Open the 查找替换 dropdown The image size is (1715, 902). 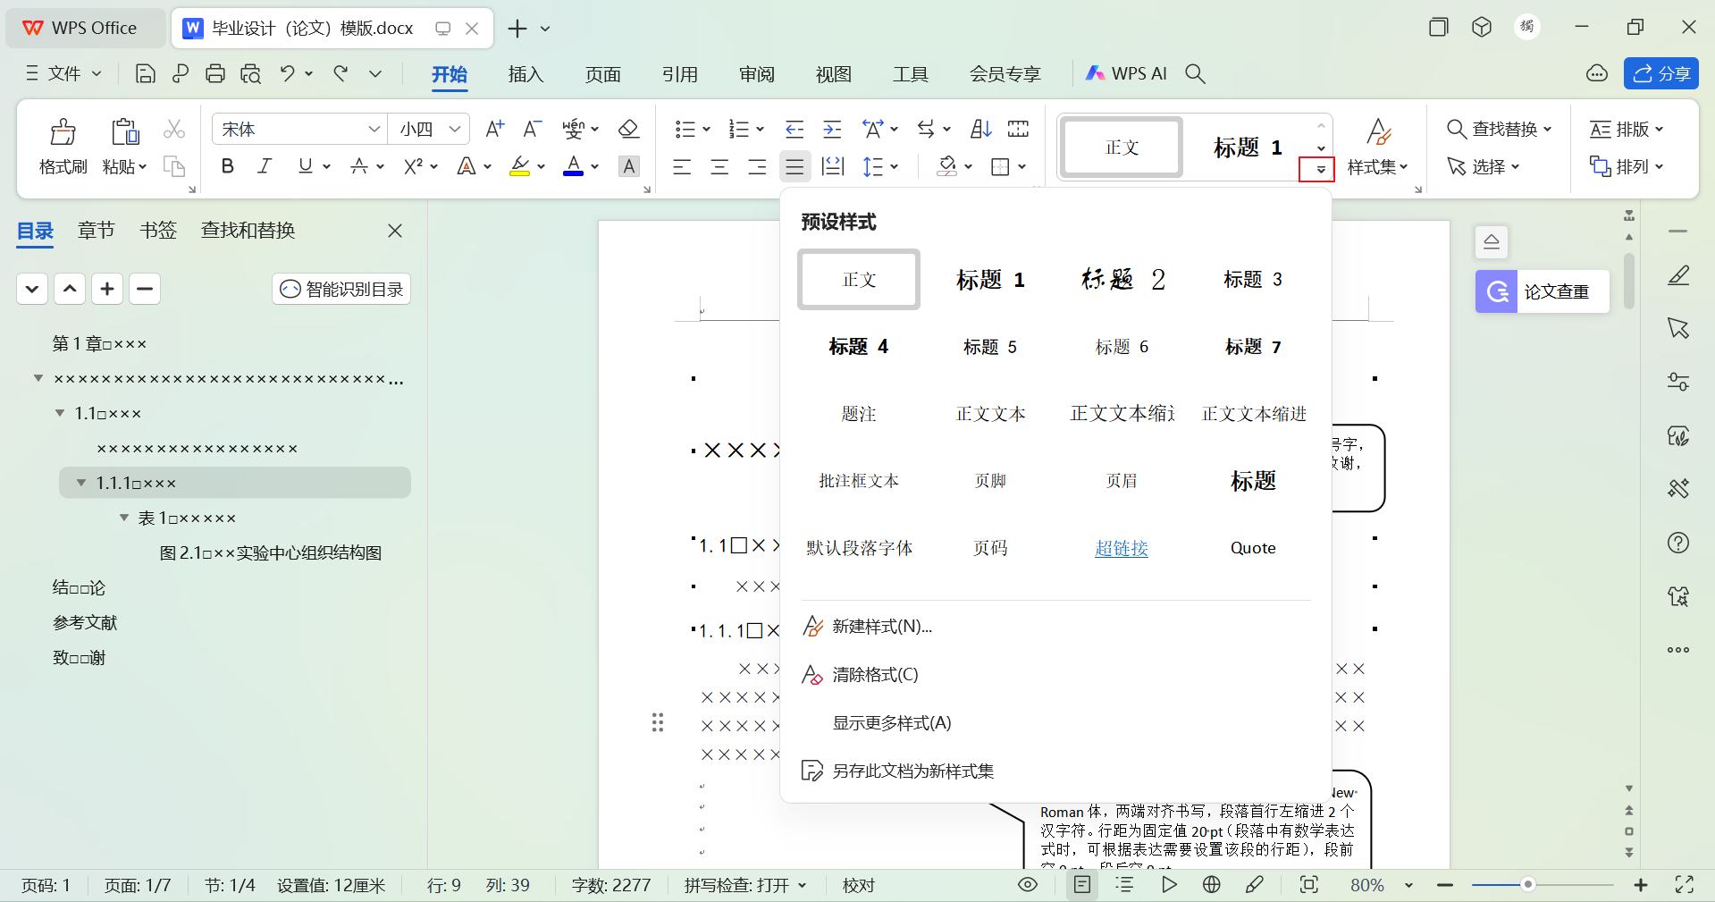point(1499,129)
